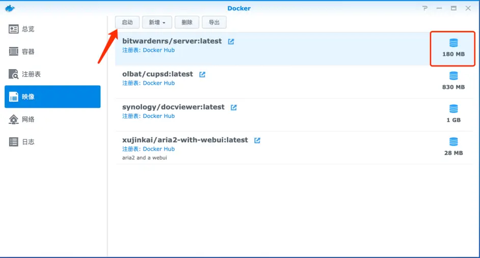Select the 映像 image section
480x258 pixels.
coord(52,96)
